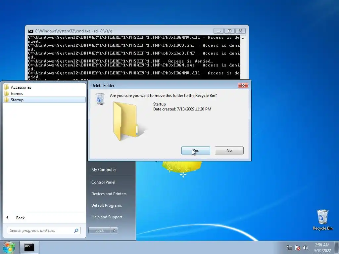This screenshot has height=254, width=339.
Task: Close the Delete Folder dialog
Action: tap(243, 86)
